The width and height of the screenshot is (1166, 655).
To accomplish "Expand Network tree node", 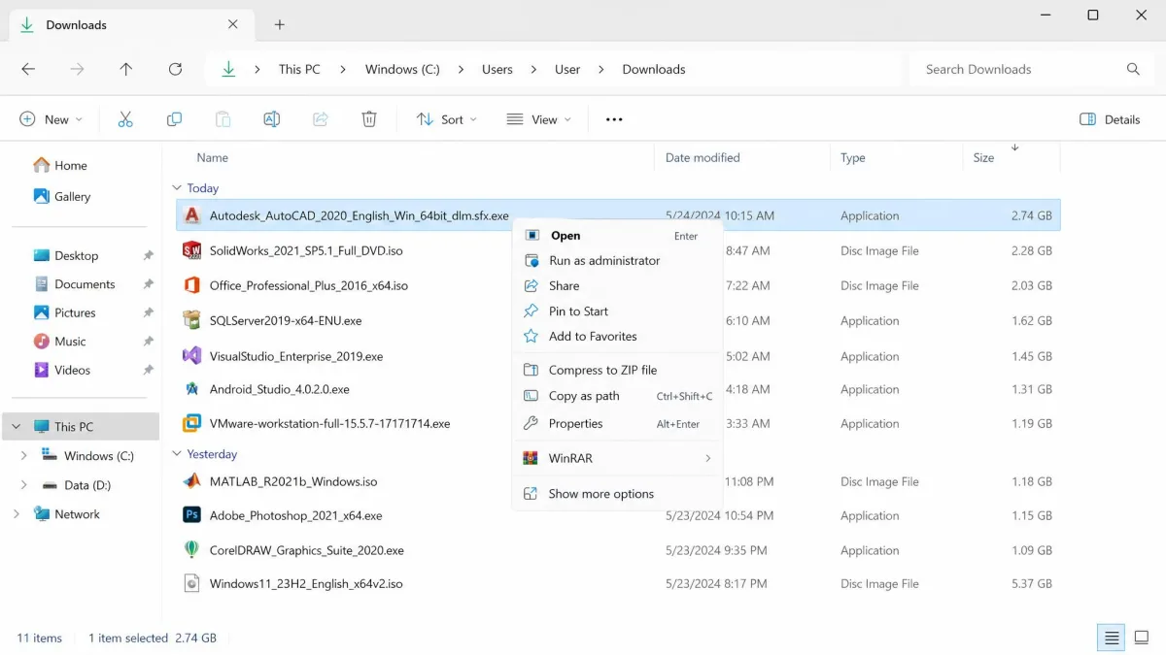I will (17, 514).
